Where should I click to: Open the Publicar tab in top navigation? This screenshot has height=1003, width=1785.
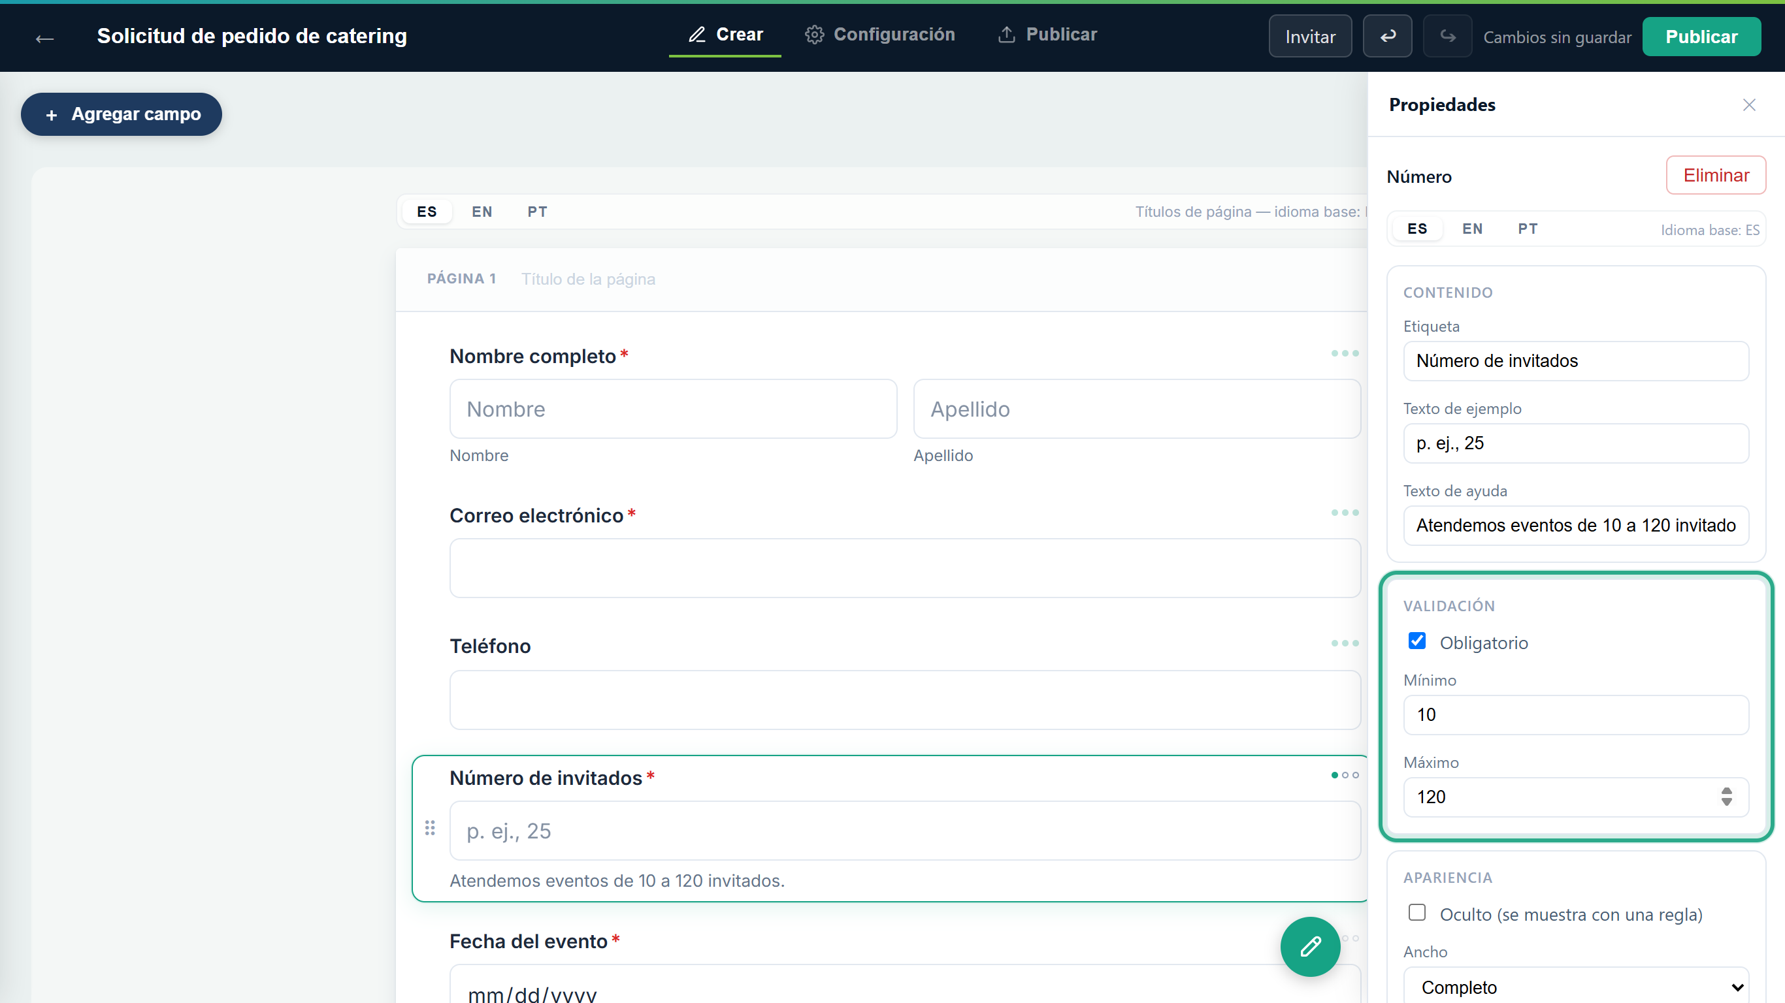(1047, 35)
